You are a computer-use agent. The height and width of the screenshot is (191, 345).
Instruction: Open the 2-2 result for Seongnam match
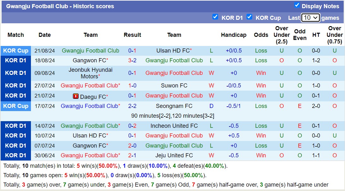click(132, 106)
